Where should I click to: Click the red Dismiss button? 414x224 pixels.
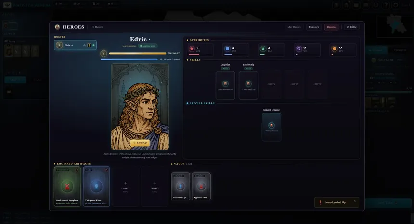(x=331, y=27)
